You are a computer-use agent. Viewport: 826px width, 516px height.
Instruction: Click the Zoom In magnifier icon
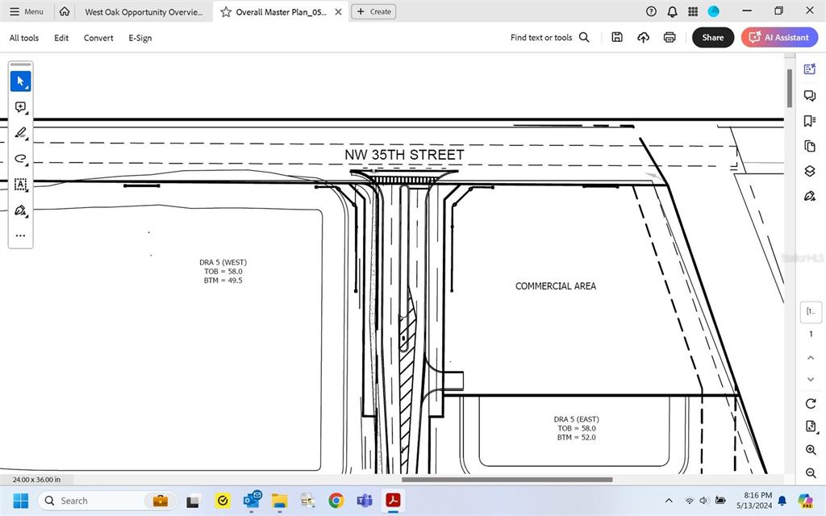(810, 450)
